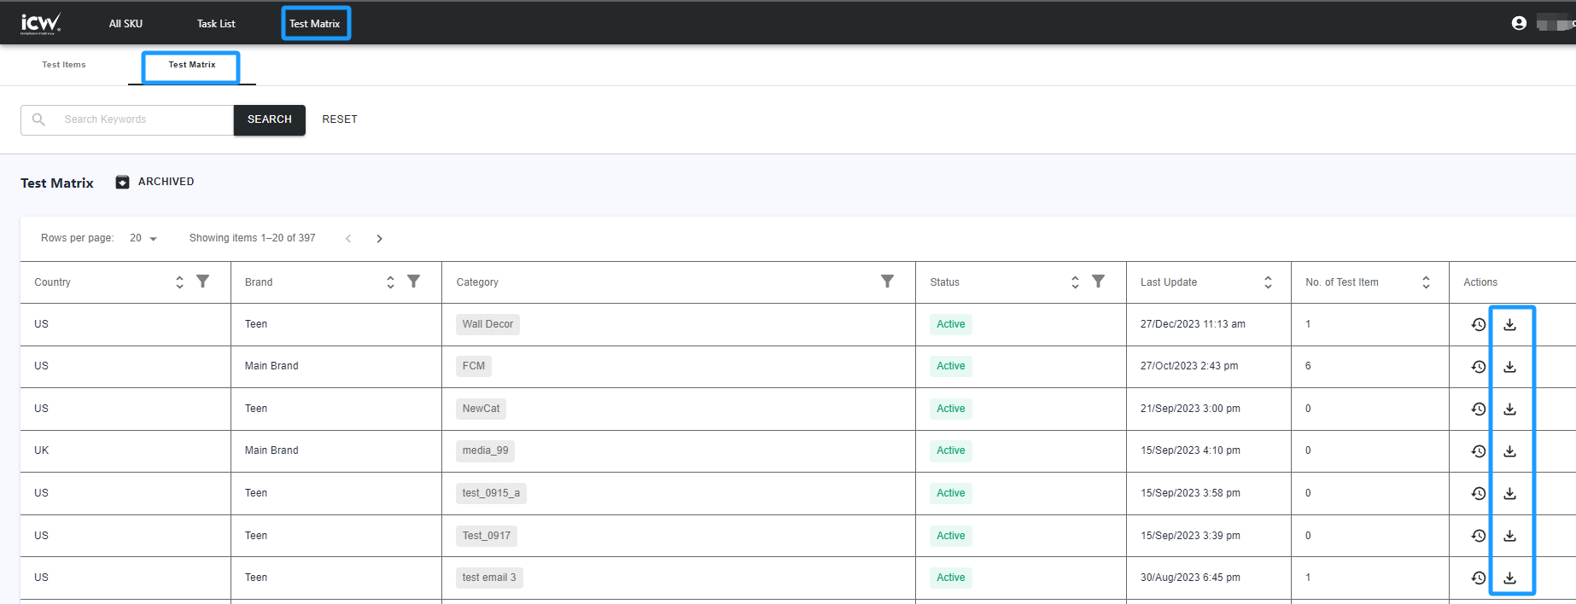Open the Category column filter

887,282
